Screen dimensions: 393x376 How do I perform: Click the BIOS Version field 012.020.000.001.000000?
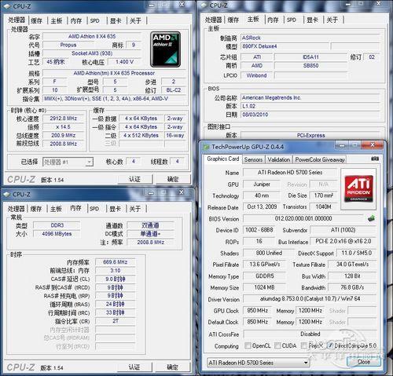303,218
